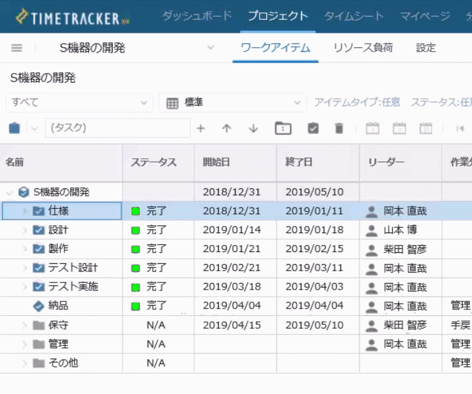Open the S機器の開発 project dropdown
The image size is (472, 394).
click(x=210, y=48)
